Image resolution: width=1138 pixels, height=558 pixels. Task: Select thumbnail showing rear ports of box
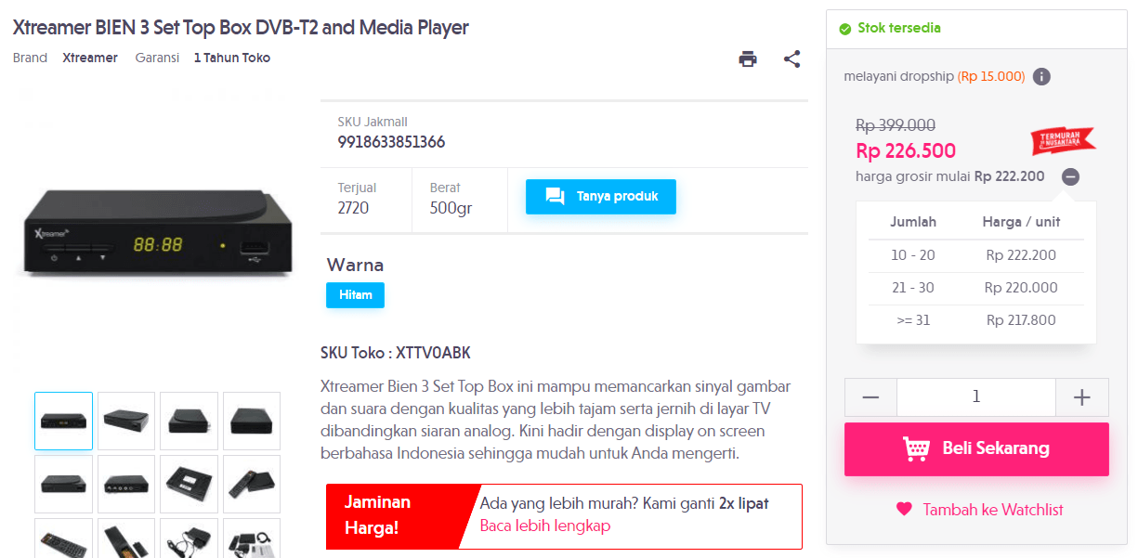tap(126, 484)
